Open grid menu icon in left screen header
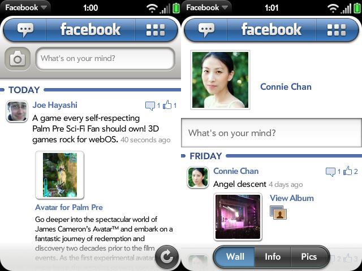 (156, 30)
